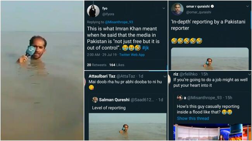Open the @Misanthrope_93 reply mention link
Image resolution: width=252 pixels, height=141 pixels.
coord(119,22)
